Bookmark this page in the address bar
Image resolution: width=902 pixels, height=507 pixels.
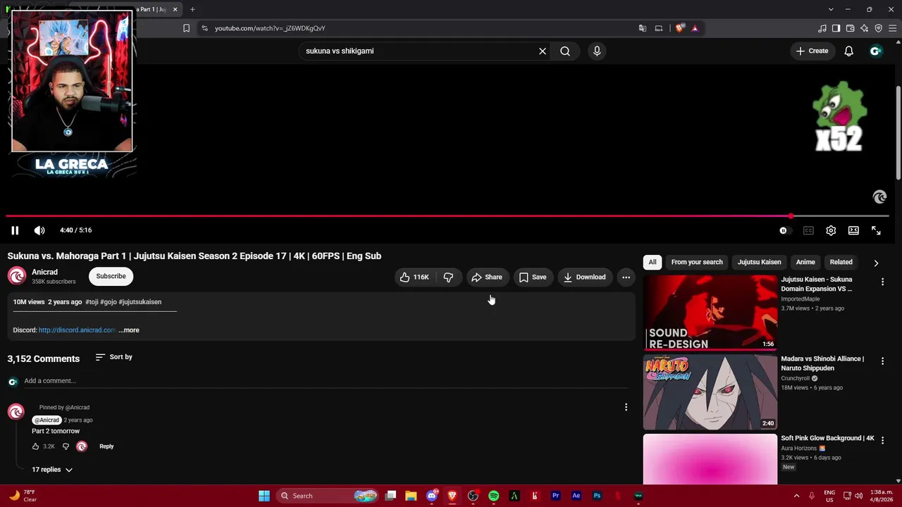click(186, 28)
